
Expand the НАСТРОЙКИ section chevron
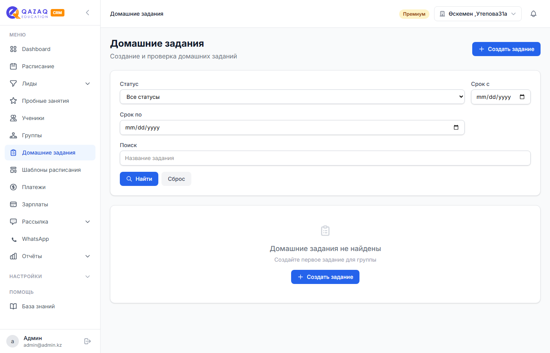click(x=88, y=277)
